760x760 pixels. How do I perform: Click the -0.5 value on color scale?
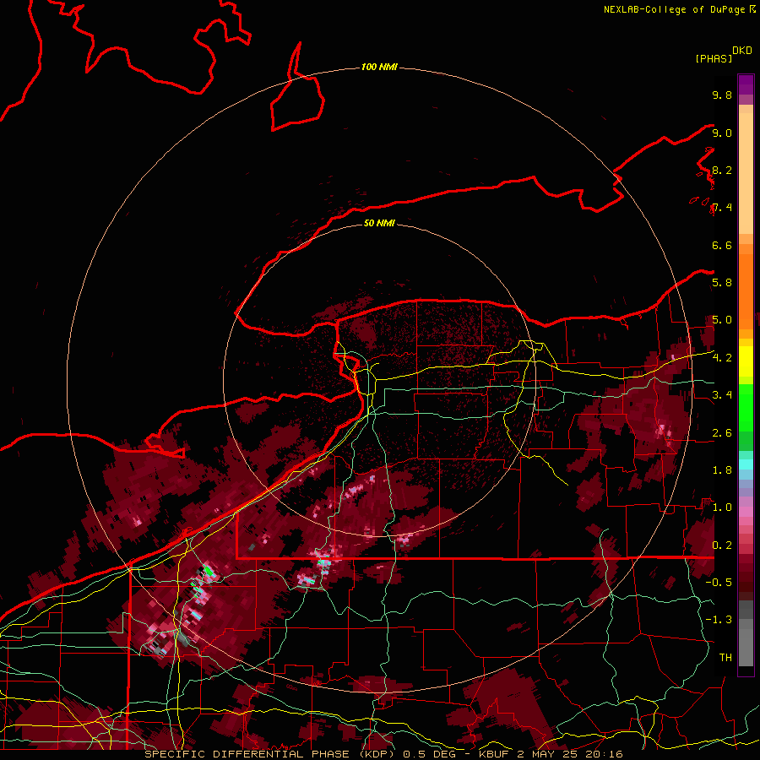pos(719,583)
